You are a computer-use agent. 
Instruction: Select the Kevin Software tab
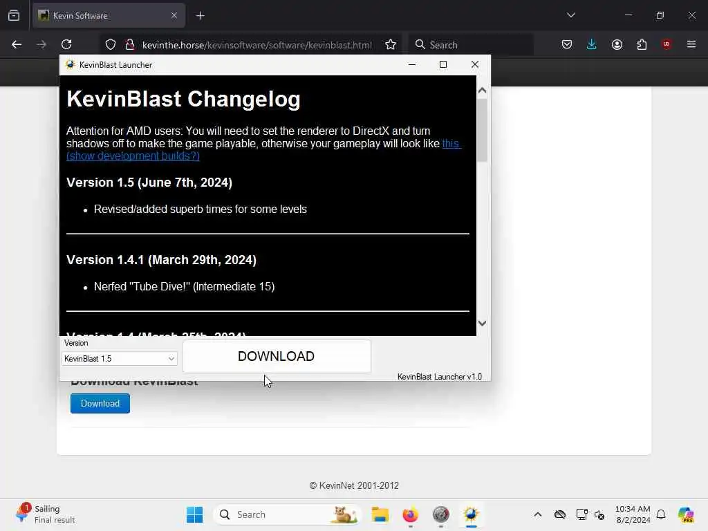(x=109, y=16)
